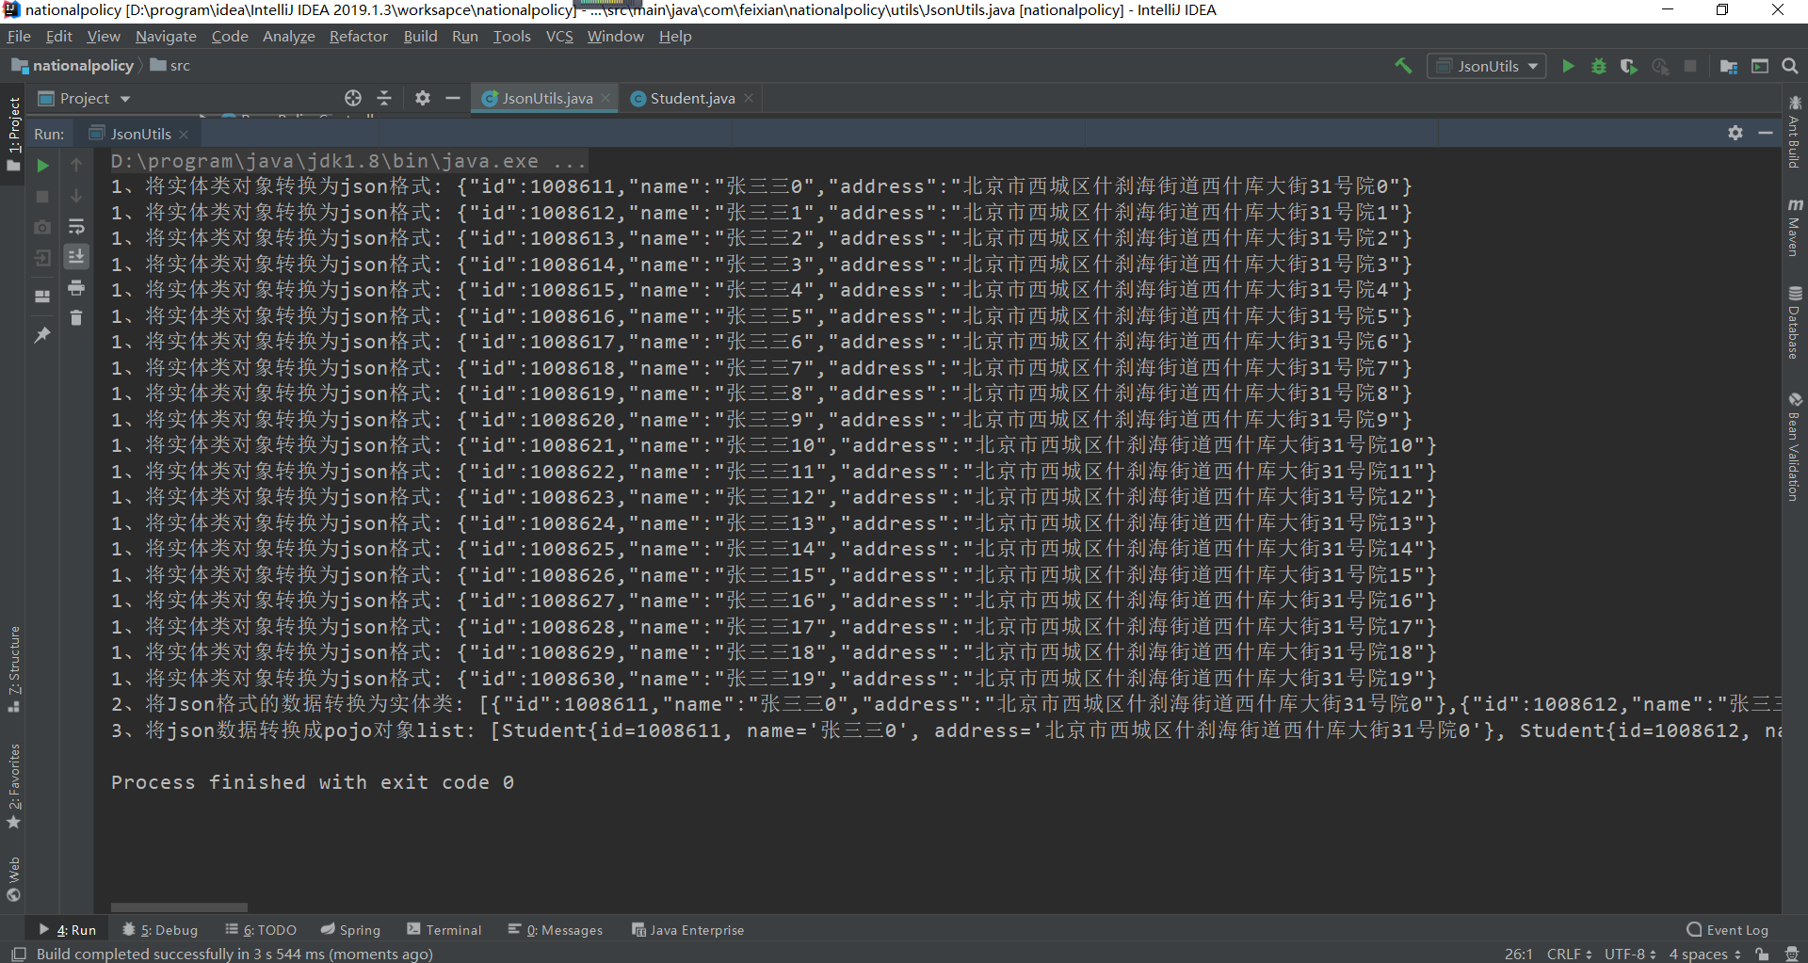Clear console output with trash icon
Screen dimensions: 1808x963
[76, 318]
